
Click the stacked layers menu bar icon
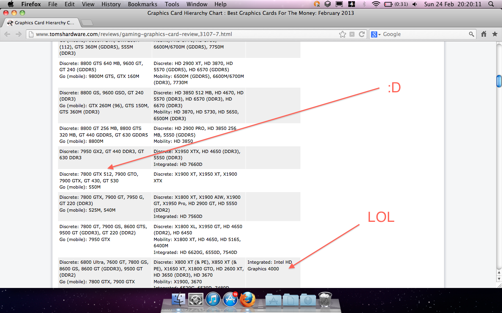[328, 4]
